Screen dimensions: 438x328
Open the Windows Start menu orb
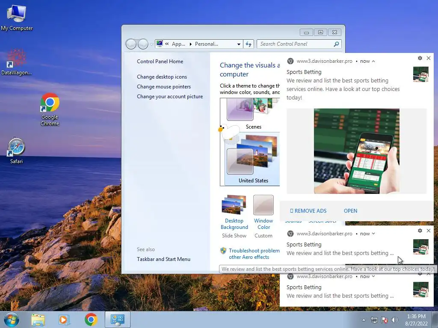(12, 319)
